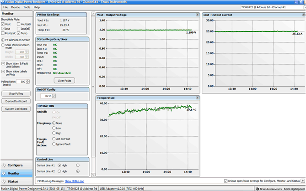
Task: Select Control Line #2 second radio option
Action: [x=78, y=171]
